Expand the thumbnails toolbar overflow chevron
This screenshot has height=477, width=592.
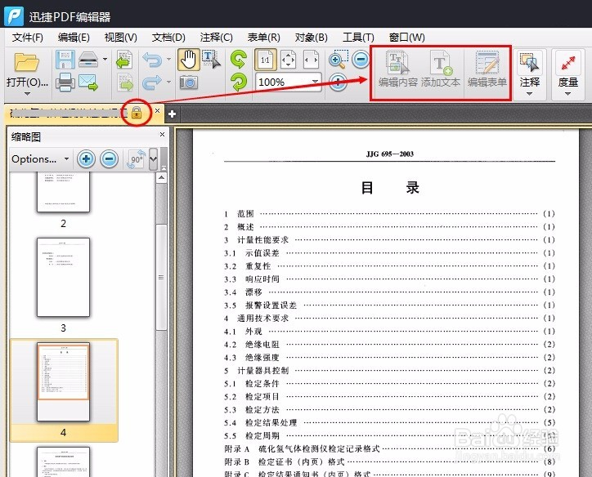click(153, 158)
